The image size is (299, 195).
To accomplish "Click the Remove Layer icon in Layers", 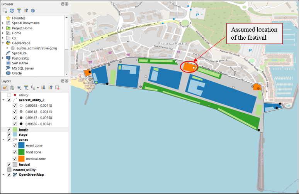I will [x=57, y=88].
